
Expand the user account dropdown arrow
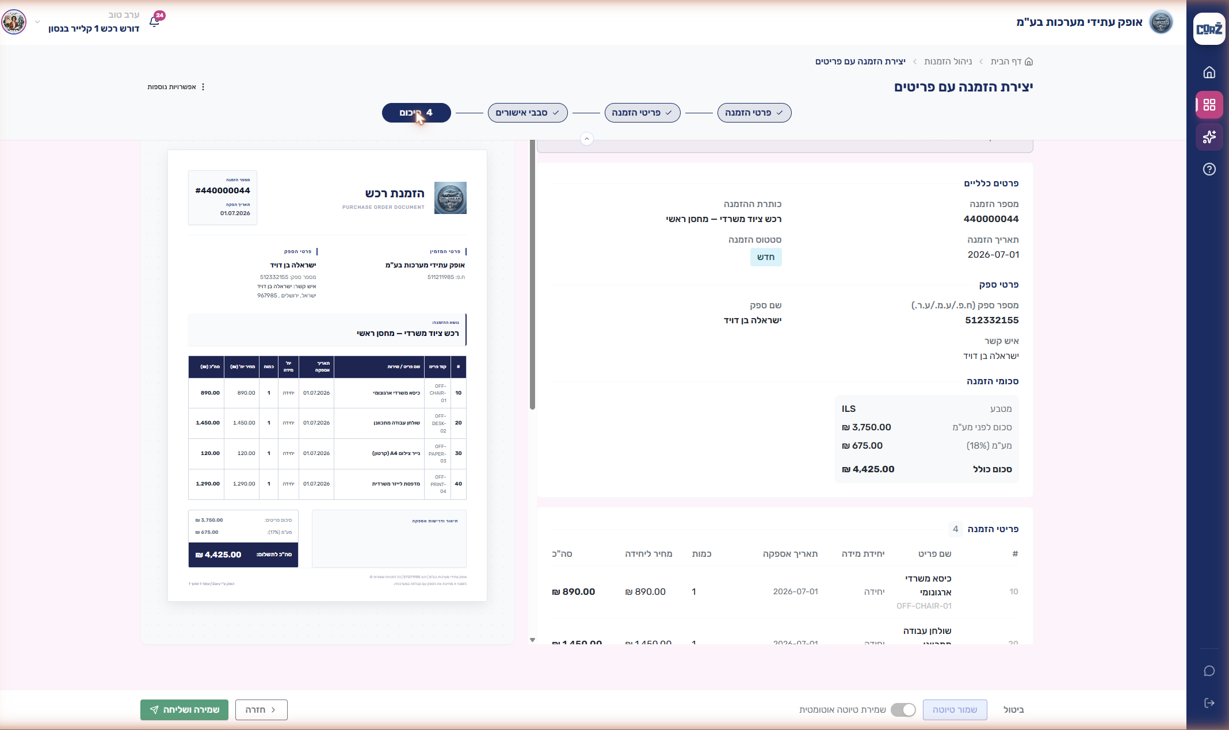point(37,22)
